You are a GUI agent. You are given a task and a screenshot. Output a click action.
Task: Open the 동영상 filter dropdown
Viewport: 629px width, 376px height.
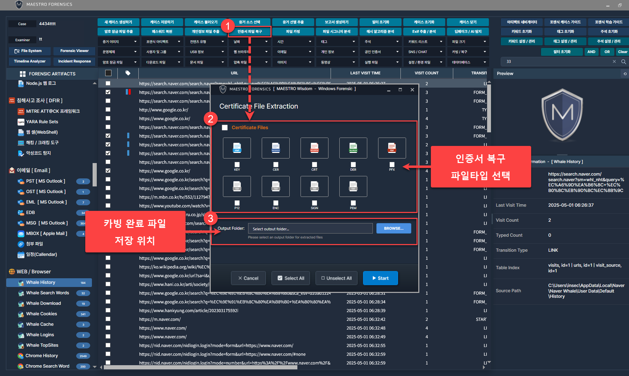(338, 62)
